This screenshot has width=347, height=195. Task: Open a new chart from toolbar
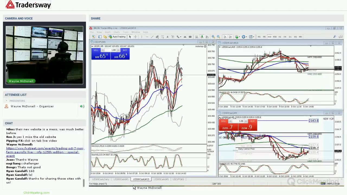(94, 37)
